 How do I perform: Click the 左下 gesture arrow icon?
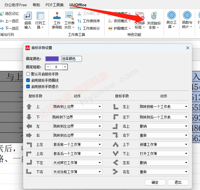pyautogui.click(x=116, y=117)
